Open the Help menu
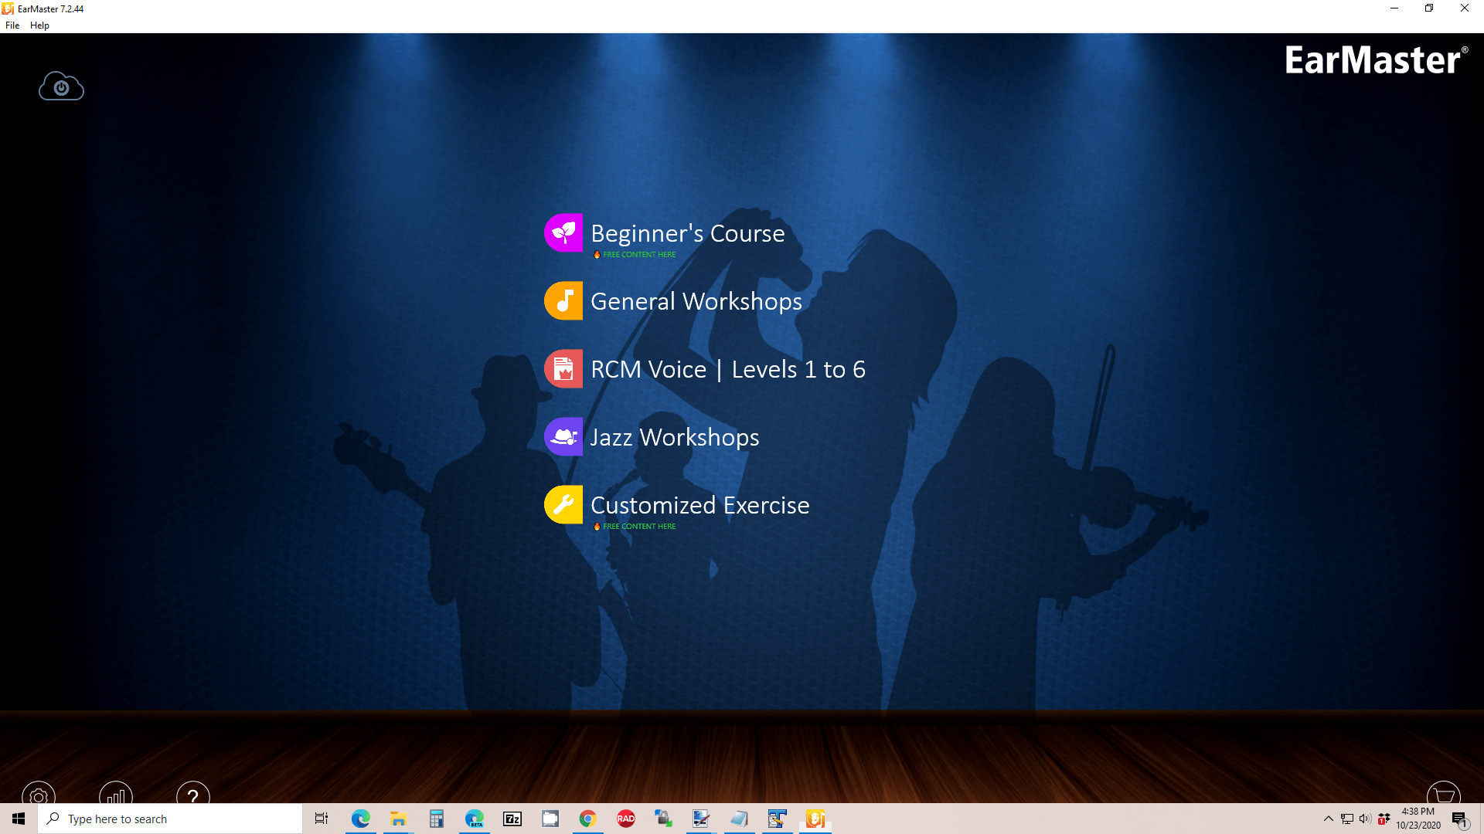This screenshot has width=1484, height=834. click(39, 25)
